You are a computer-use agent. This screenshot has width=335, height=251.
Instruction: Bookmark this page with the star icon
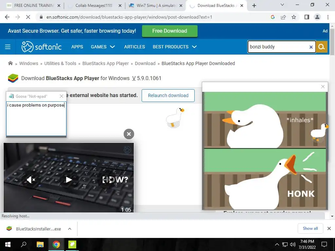click(x=294, y=17)
